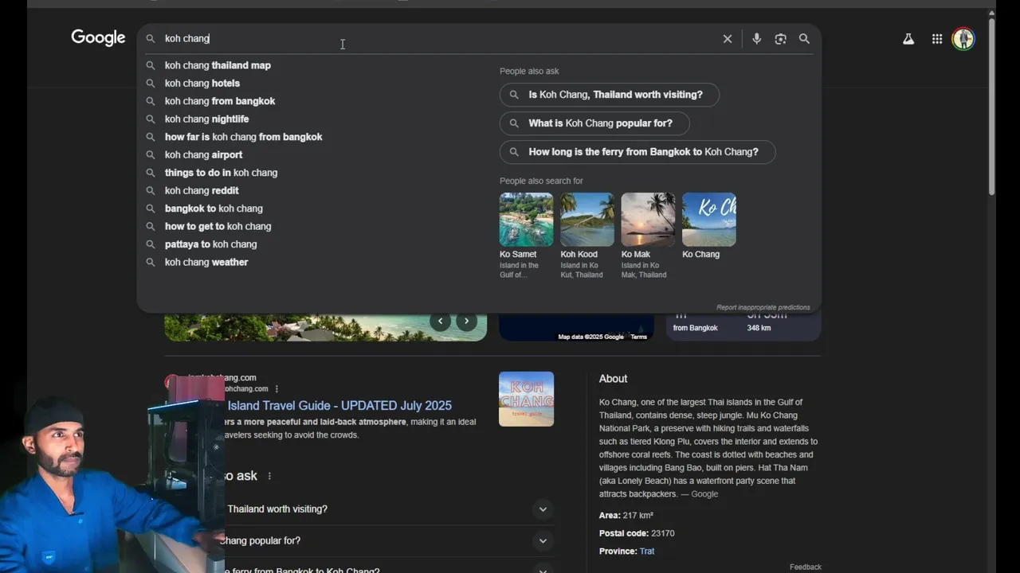This screenshot has height=573, width=1020.
Task: Click the magnifier search submit icon
Action: [804, 39]
